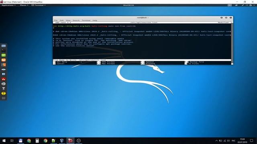Expand the Applications menu in Kali
257x144 pixels.
click(x=8, y=5)
